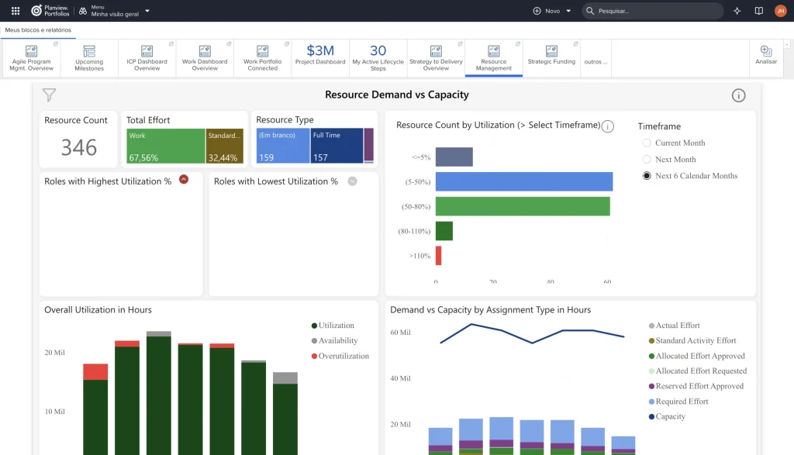Click the binoculars menu icon
Screen dimensions: 794x455
[x=82, y=11]
